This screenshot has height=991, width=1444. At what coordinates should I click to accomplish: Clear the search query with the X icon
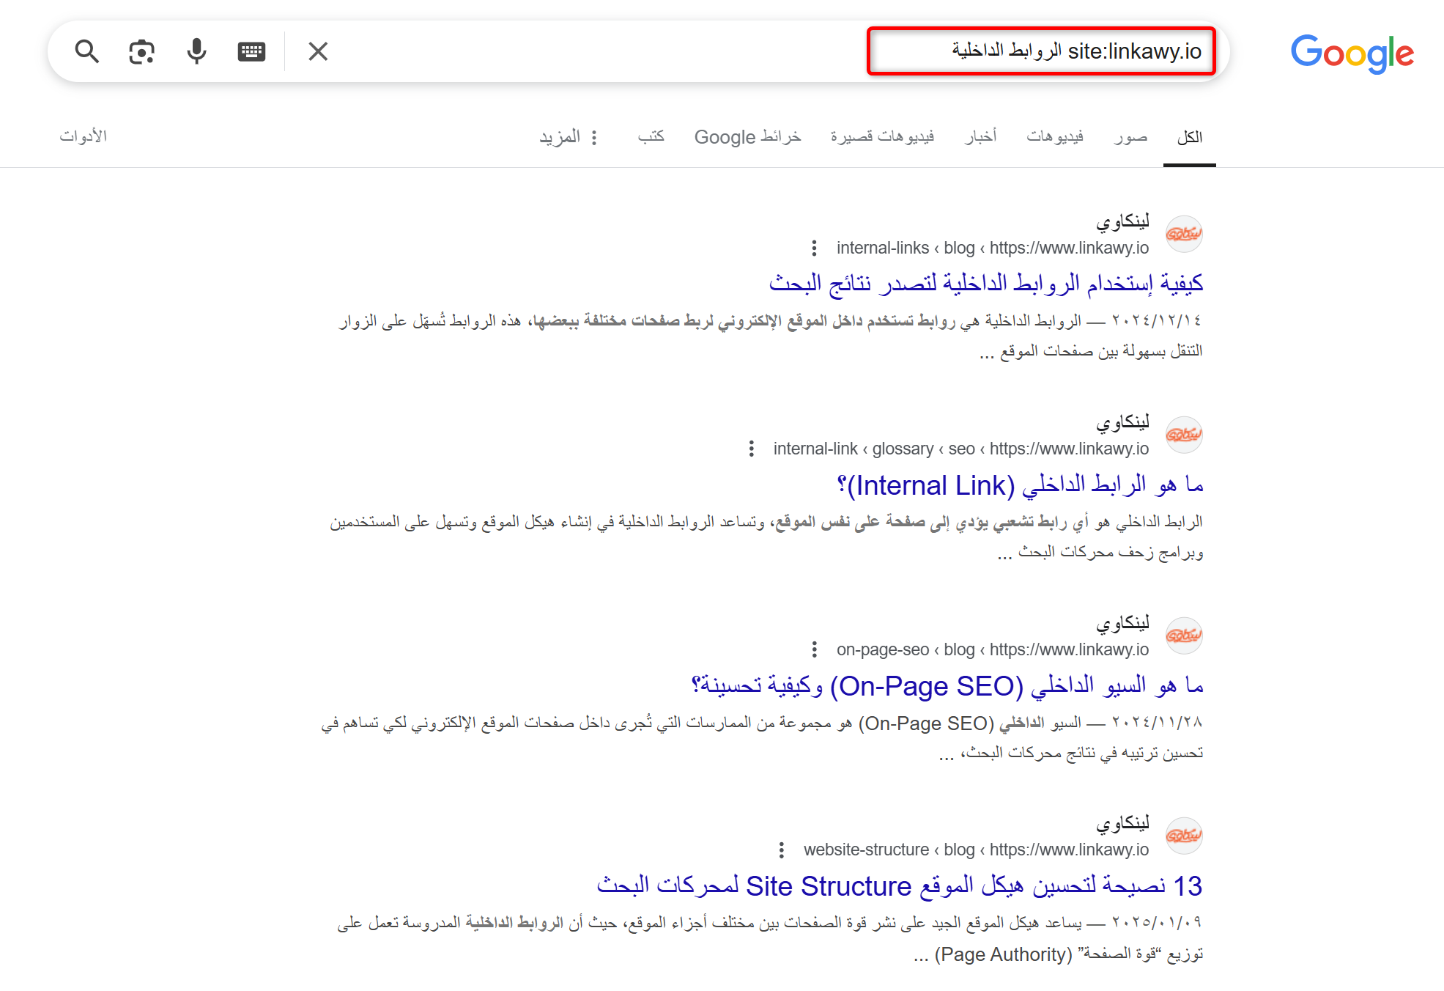point(317,51)
